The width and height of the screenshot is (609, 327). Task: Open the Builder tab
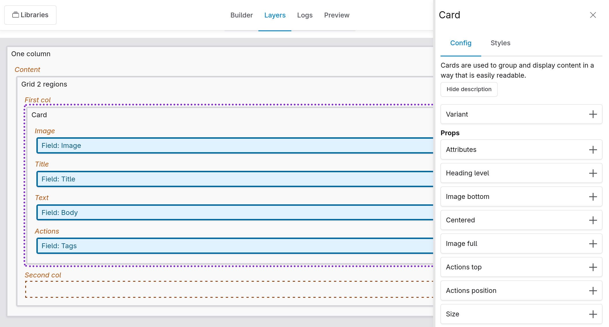241,15
